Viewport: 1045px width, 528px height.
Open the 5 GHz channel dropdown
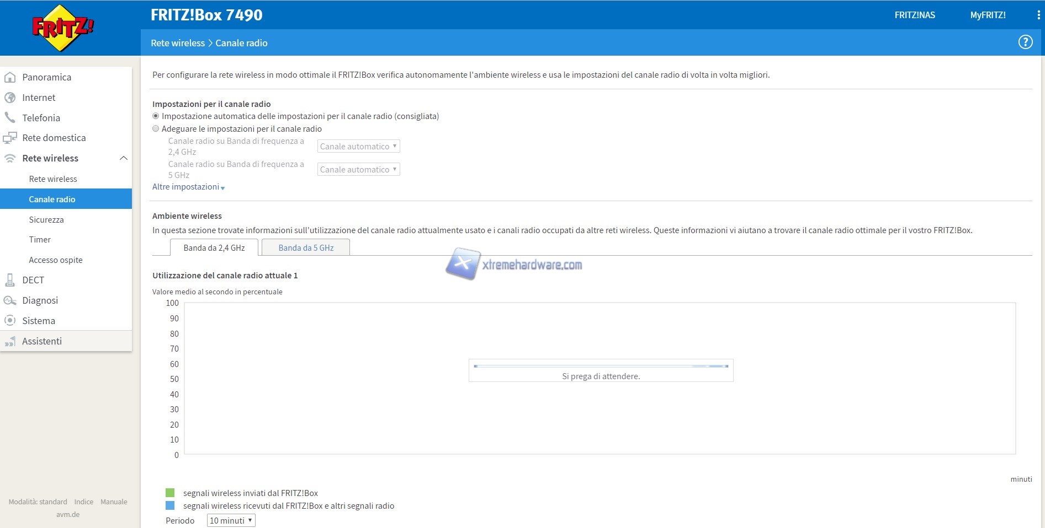click(x=358, y=170)
